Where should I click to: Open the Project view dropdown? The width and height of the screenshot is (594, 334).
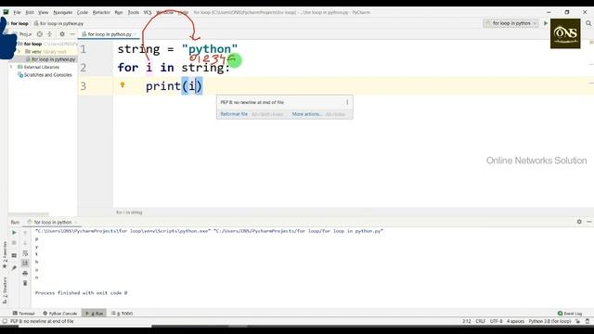pos(24,34)
